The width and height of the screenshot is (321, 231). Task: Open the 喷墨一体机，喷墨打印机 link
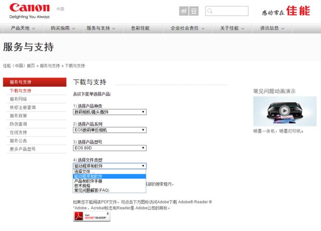(x=278, y=131)
